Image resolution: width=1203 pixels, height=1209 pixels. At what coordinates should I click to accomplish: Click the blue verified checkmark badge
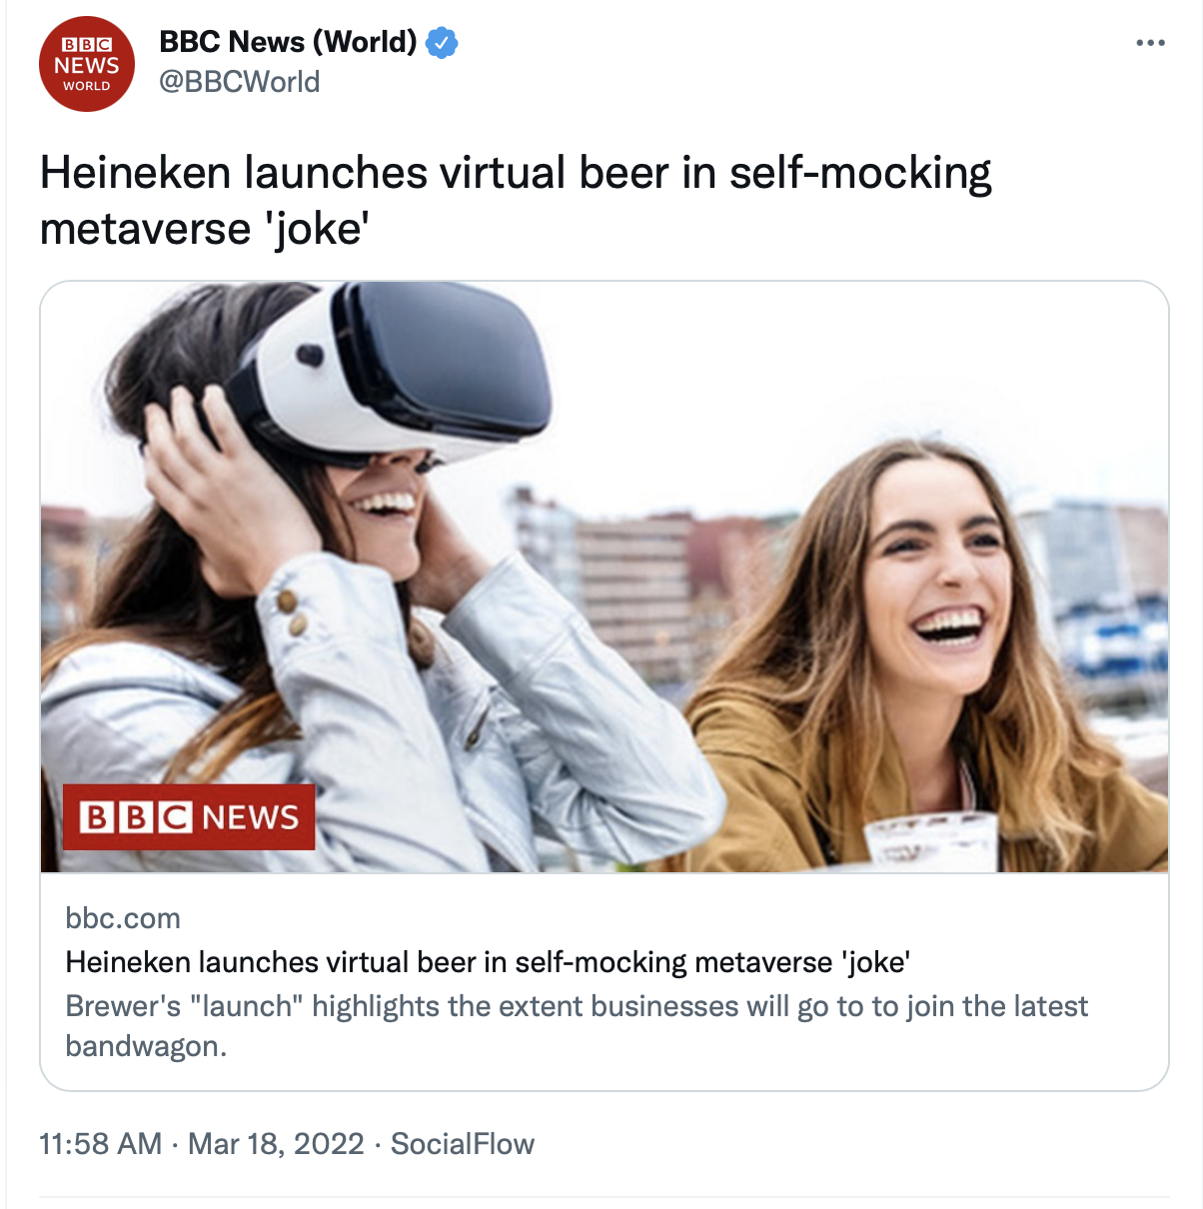442,43
